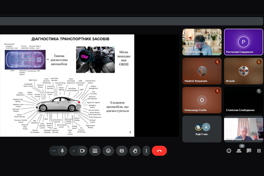Click the presented slide 'Діагностика транспортних засобів'

point(67,85)
